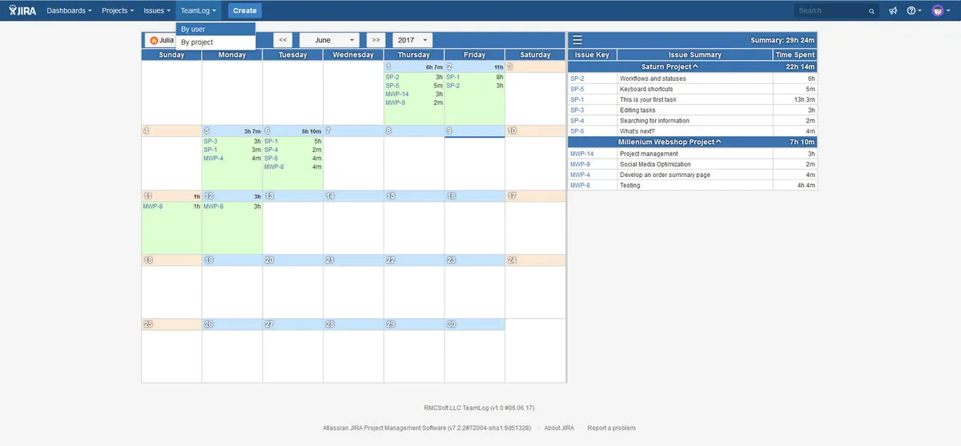
Task: Focus the Search input field
Action: pos(831,10)
